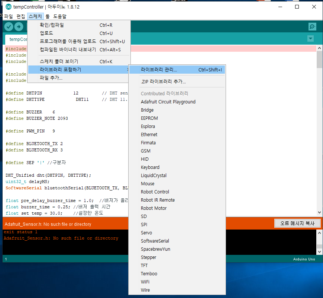Select Adafruit Circuit Playground library

168,102
